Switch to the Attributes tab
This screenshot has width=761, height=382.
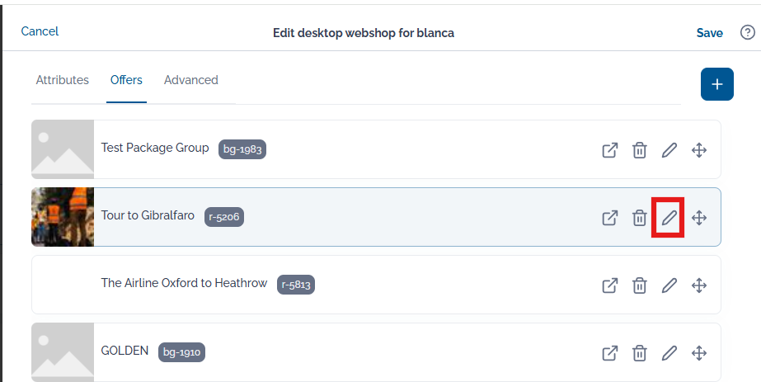(62, 80)
